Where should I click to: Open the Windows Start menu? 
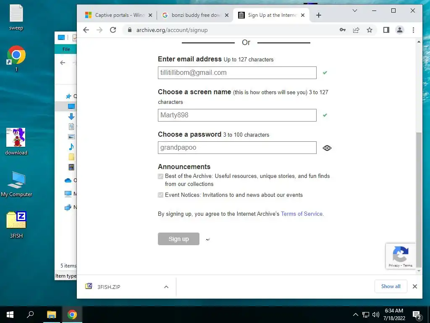pyautogui.click(x=10, y=315)
